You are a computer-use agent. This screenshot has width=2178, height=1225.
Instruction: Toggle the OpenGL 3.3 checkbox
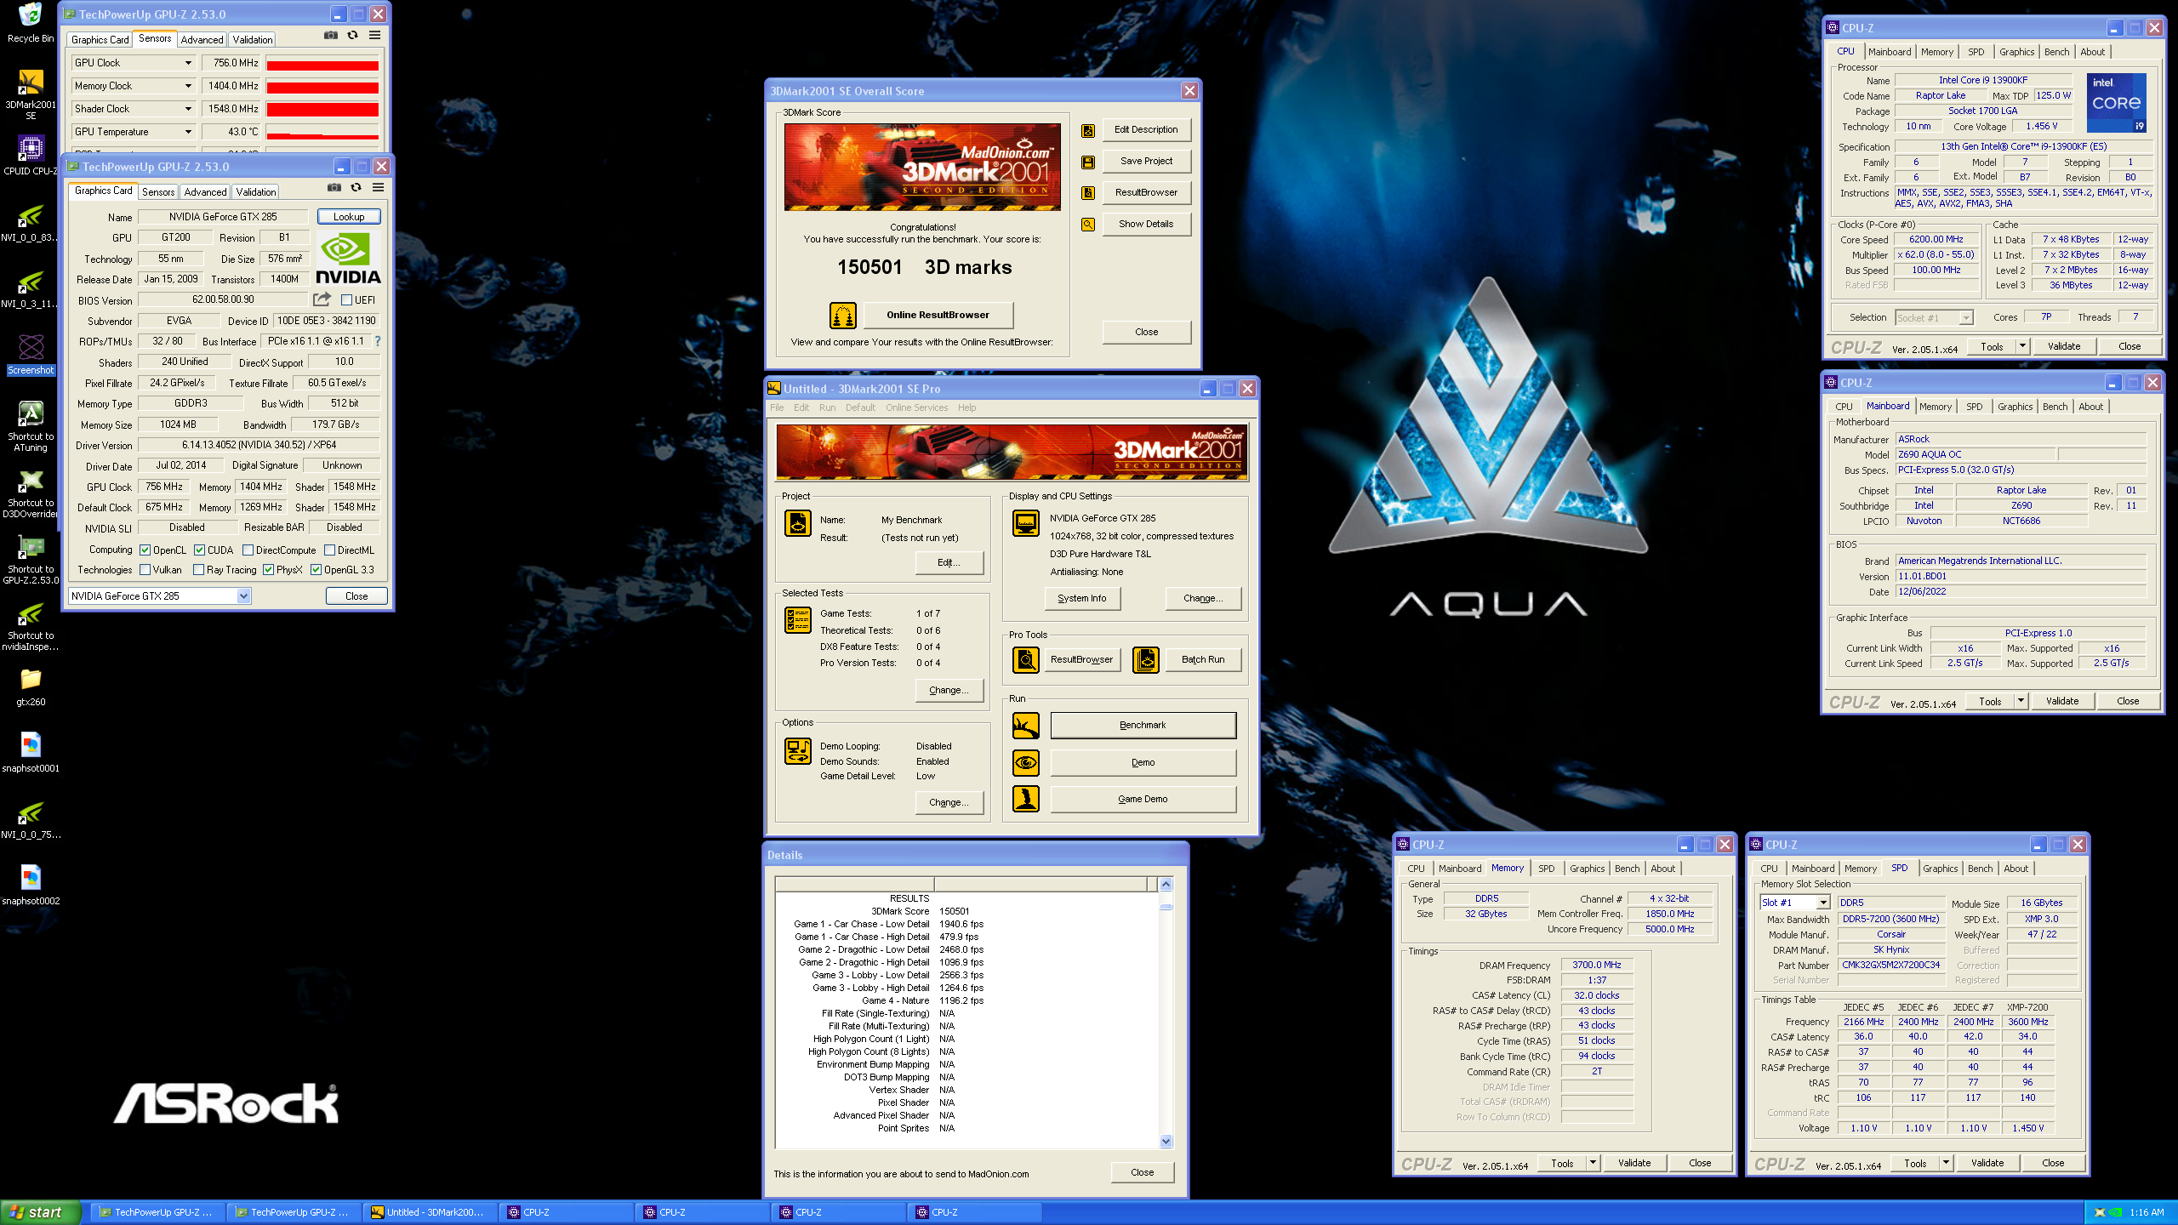pyautogui.click(x=316, y=570)
